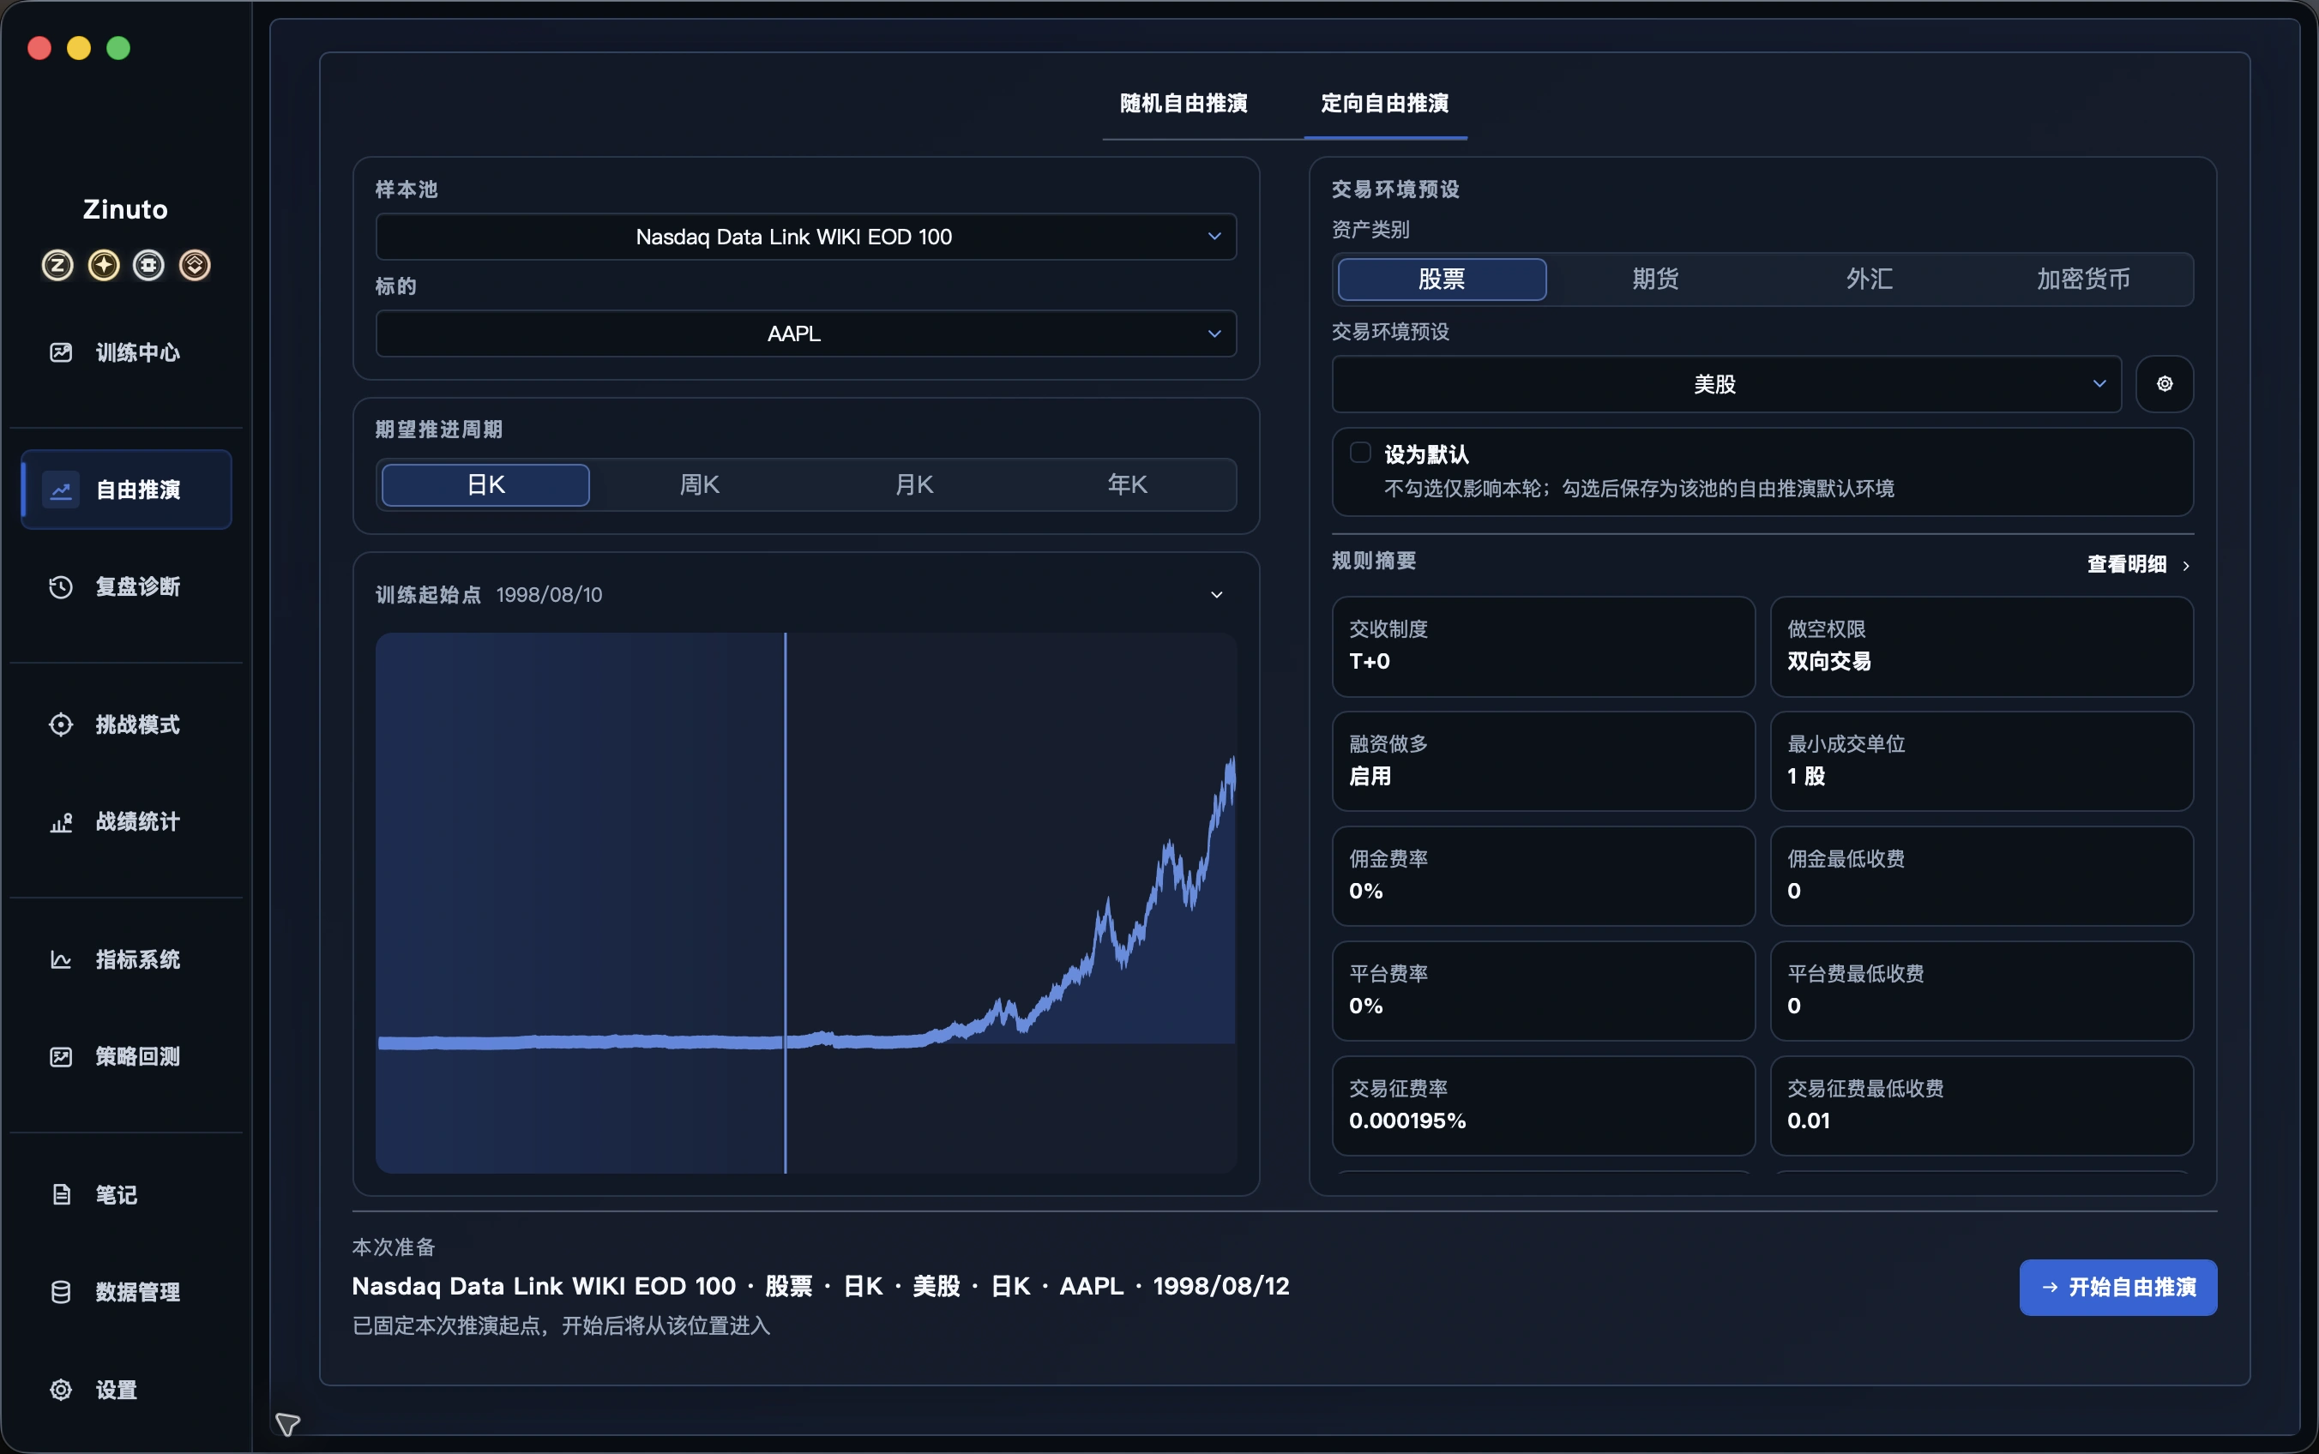Screen dimensions: 2319x1454
Task: Select 年K advance period
Action: click(x=1127, y=484)
